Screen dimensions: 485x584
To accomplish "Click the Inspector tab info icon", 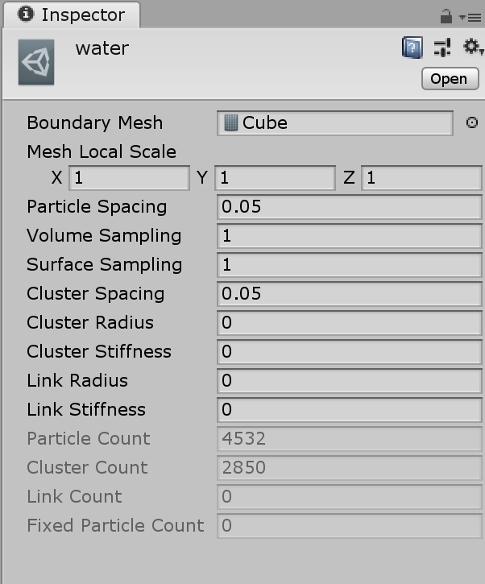I will pos(26,14).
